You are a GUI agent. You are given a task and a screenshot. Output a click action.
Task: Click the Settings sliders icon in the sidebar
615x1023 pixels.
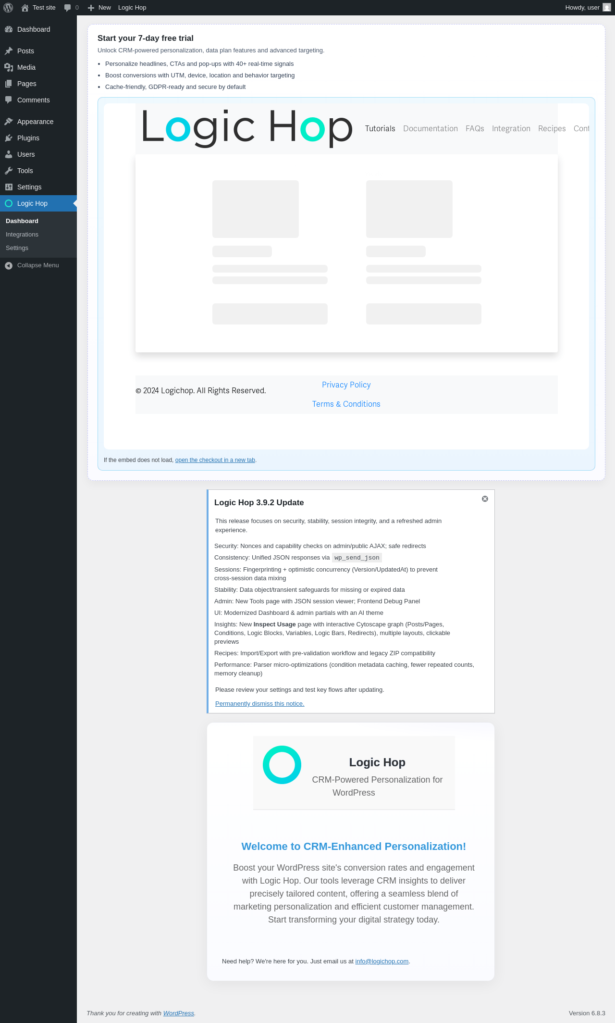click(x=9, y=187)
